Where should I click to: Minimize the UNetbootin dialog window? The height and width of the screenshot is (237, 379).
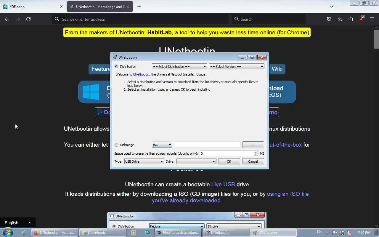click(242, 57)
